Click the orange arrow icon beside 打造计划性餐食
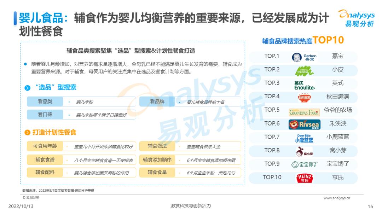 pyautogui.click(x=27, y=133)
